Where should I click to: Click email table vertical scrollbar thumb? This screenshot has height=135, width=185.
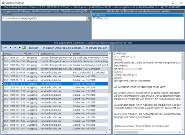point(109,80)
